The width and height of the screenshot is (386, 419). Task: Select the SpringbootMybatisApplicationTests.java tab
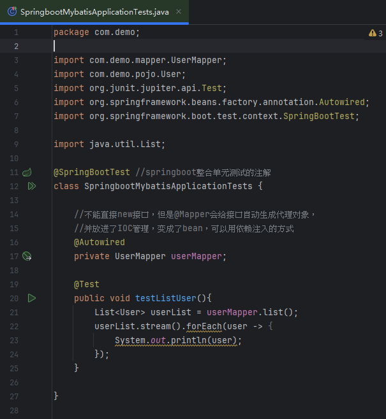(94, 12)
